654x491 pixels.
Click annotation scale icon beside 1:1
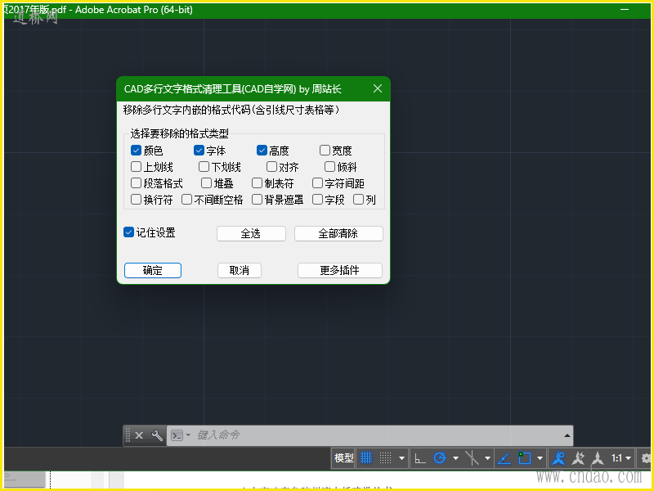pyautogui.click(x=598, y=458)
